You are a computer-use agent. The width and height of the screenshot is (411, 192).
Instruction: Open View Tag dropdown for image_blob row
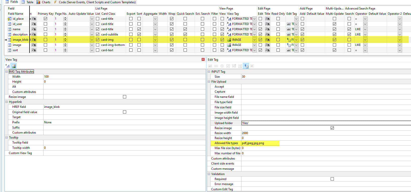[x=254, y=40]
